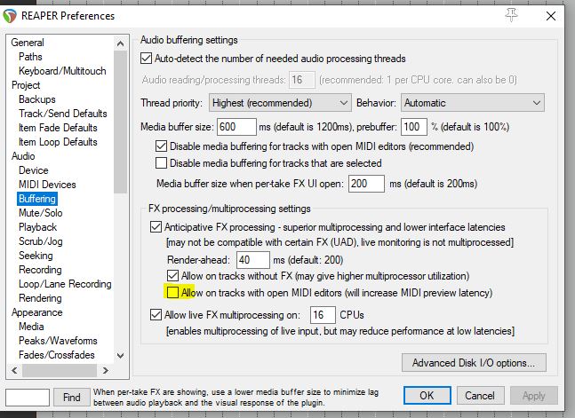Click the REAPER logo icon in the title bar
The height and width of the screenshot is (418, 575).
point(10,16)
